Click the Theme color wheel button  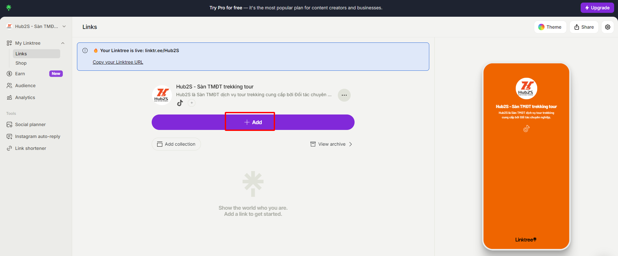pos(550,27)
